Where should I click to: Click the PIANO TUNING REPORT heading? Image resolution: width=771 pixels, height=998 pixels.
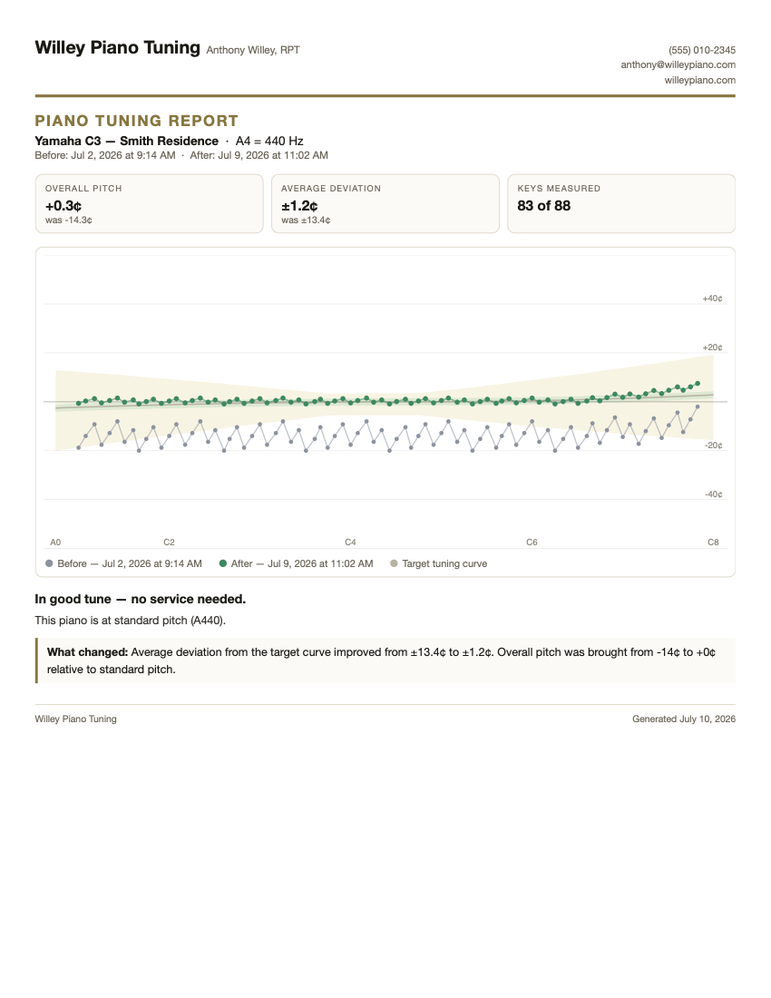[x=137, y=121]
